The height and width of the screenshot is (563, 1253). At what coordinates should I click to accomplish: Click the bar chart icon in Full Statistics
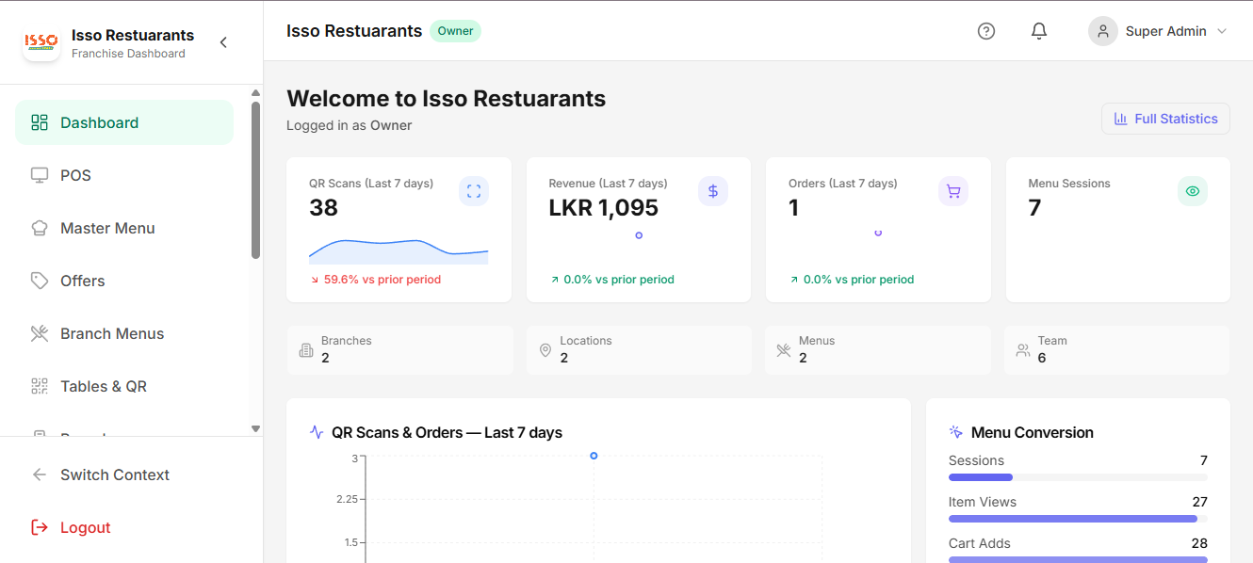pyautogui.click(x=1121, y=119)
